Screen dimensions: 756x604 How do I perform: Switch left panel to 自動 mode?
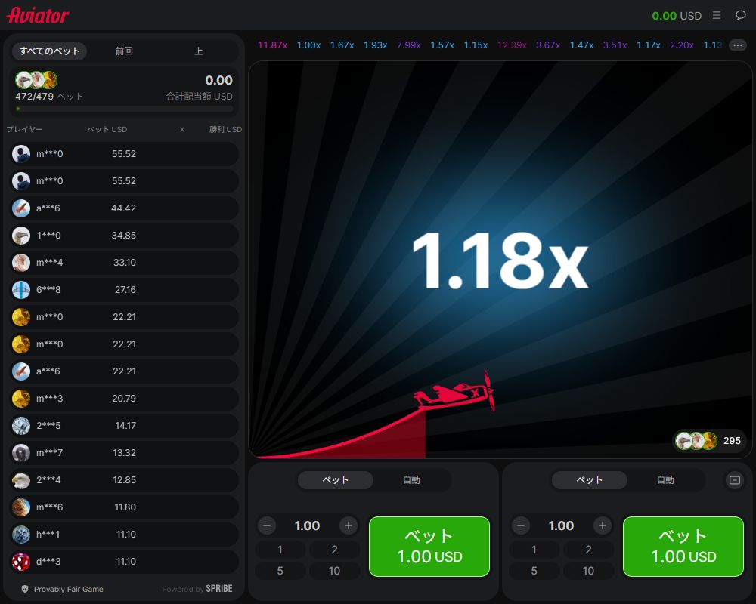[x=411, y=480]
